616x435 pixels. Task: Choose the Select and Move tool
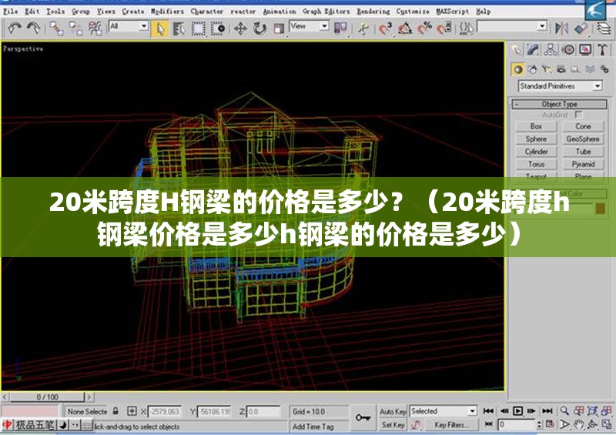coord(240,28)
